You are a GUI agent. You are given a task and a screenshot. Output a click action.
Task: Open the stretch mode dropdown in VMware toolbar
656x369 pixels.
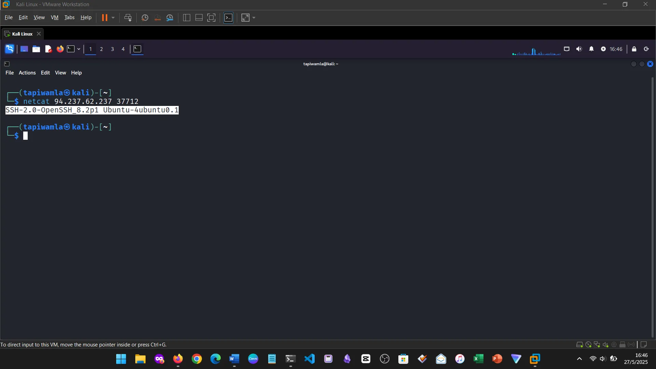[x=254, y=17]
